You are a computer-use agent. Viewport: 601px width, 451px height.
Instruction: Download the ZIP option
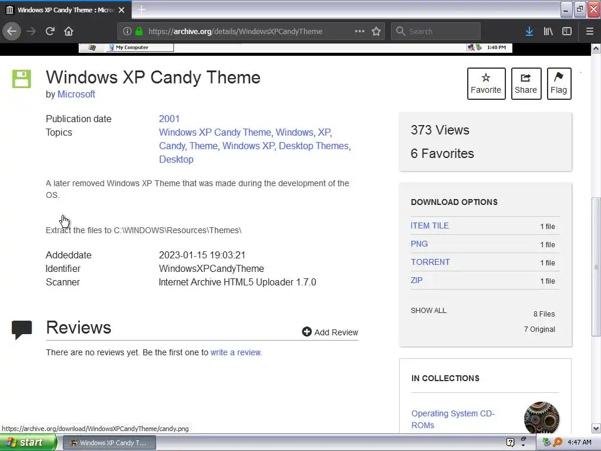click(x=416, y=280)
